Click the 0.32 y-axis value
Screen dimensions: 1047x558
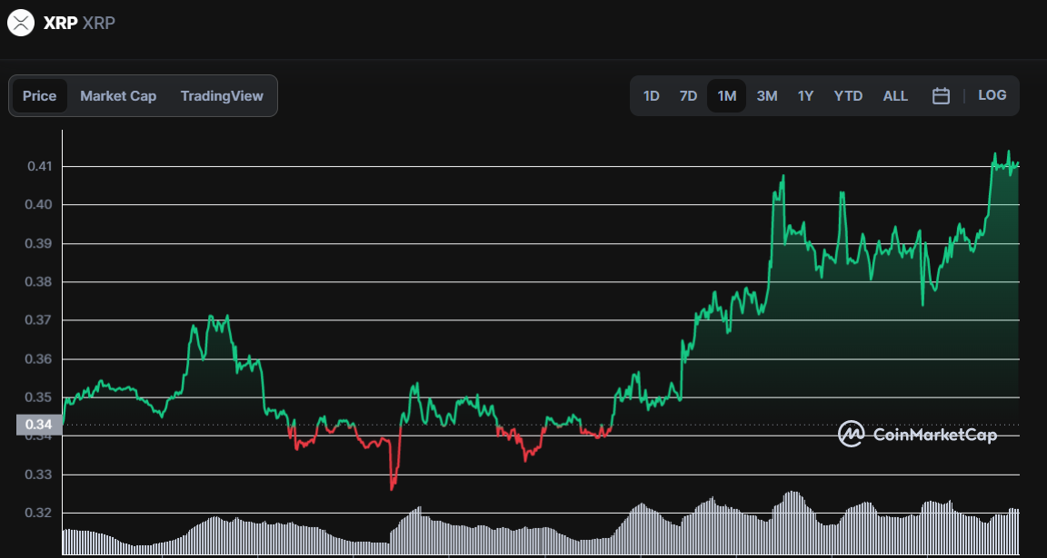point(39,514)
